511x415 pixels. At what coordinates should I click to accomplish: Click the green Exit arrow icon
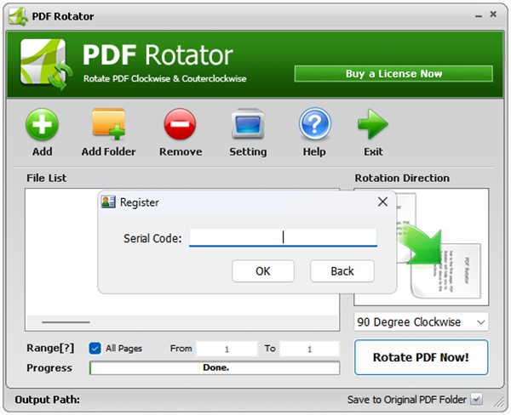coord(372,126)
